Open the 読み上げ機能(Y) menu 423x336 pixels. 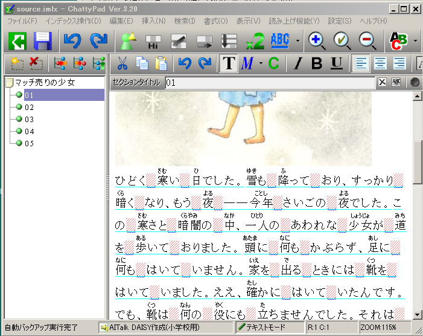pyautogui.click(x=294, y=21)
